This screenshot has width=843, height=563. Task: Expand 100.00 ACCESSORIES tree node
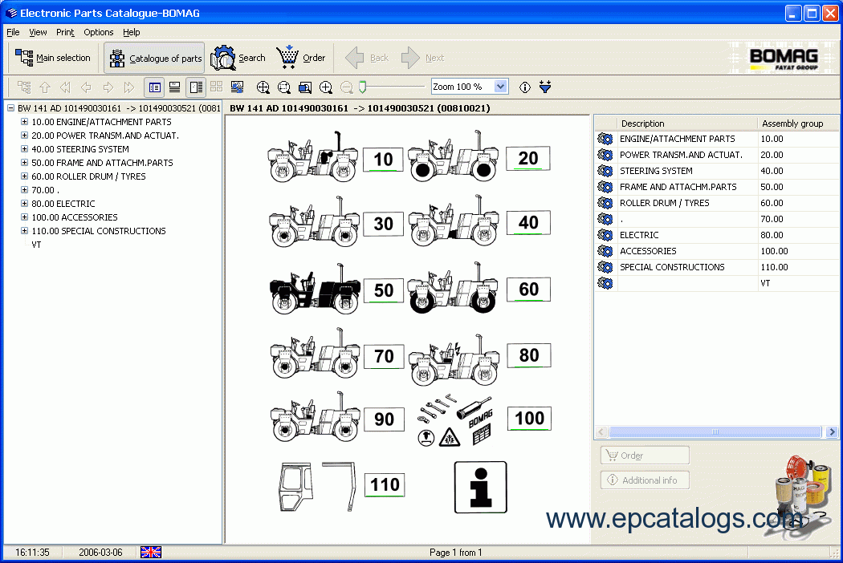pos(24,217)
